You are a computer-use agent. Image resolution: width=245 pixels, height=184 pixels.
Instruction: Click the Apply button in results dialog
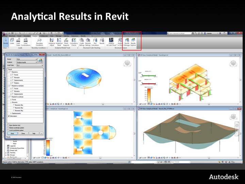click(12, 133)
